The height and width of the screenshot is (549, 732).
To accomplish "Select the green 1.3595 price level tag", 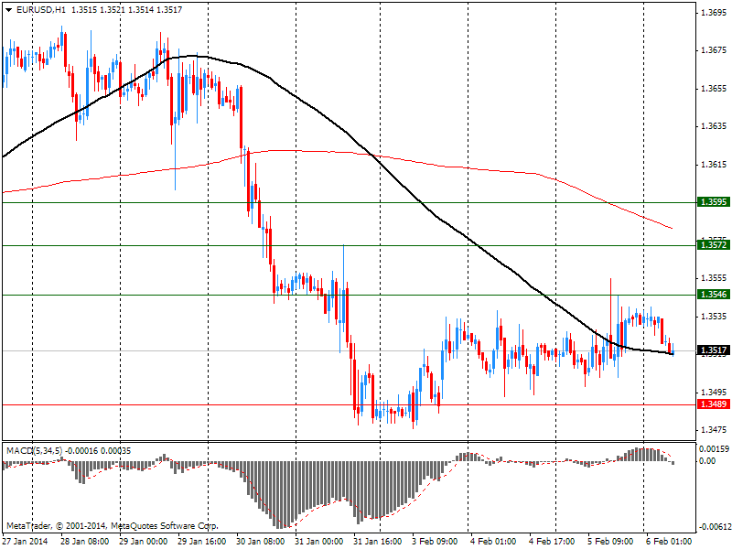I will [x=712, y=202].
